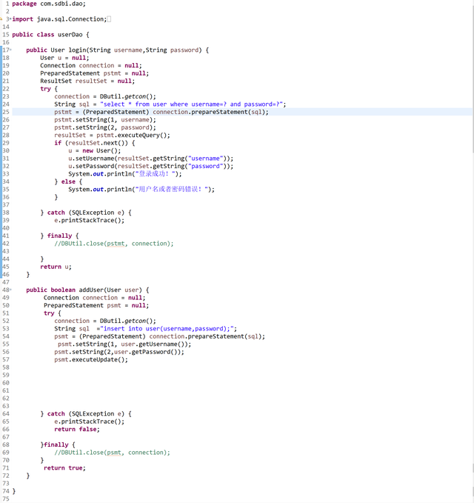The height and width of the screenshot is (503, 474).
Task: Click 'ResultSet resultSet = null;' declaration
Action: pos(87,81)
